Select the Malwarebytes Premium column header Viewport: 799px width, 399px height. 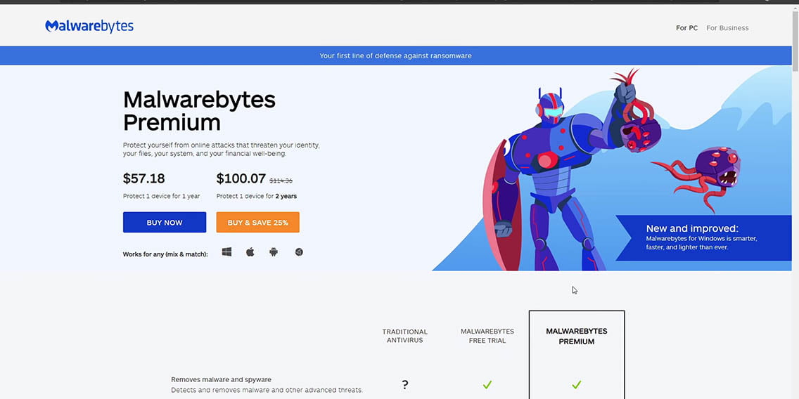point(576,336)
